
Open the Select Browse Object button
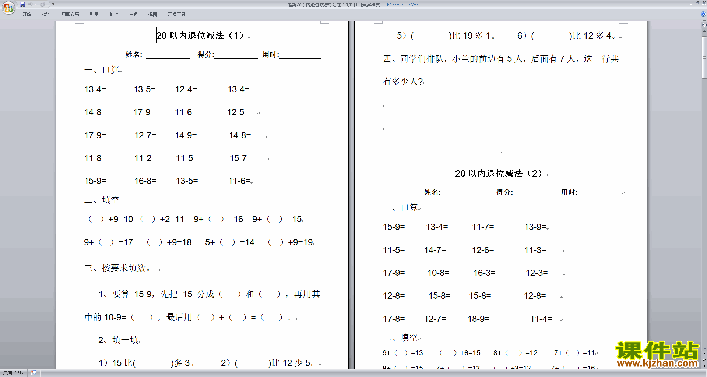(x=704, y=360)
